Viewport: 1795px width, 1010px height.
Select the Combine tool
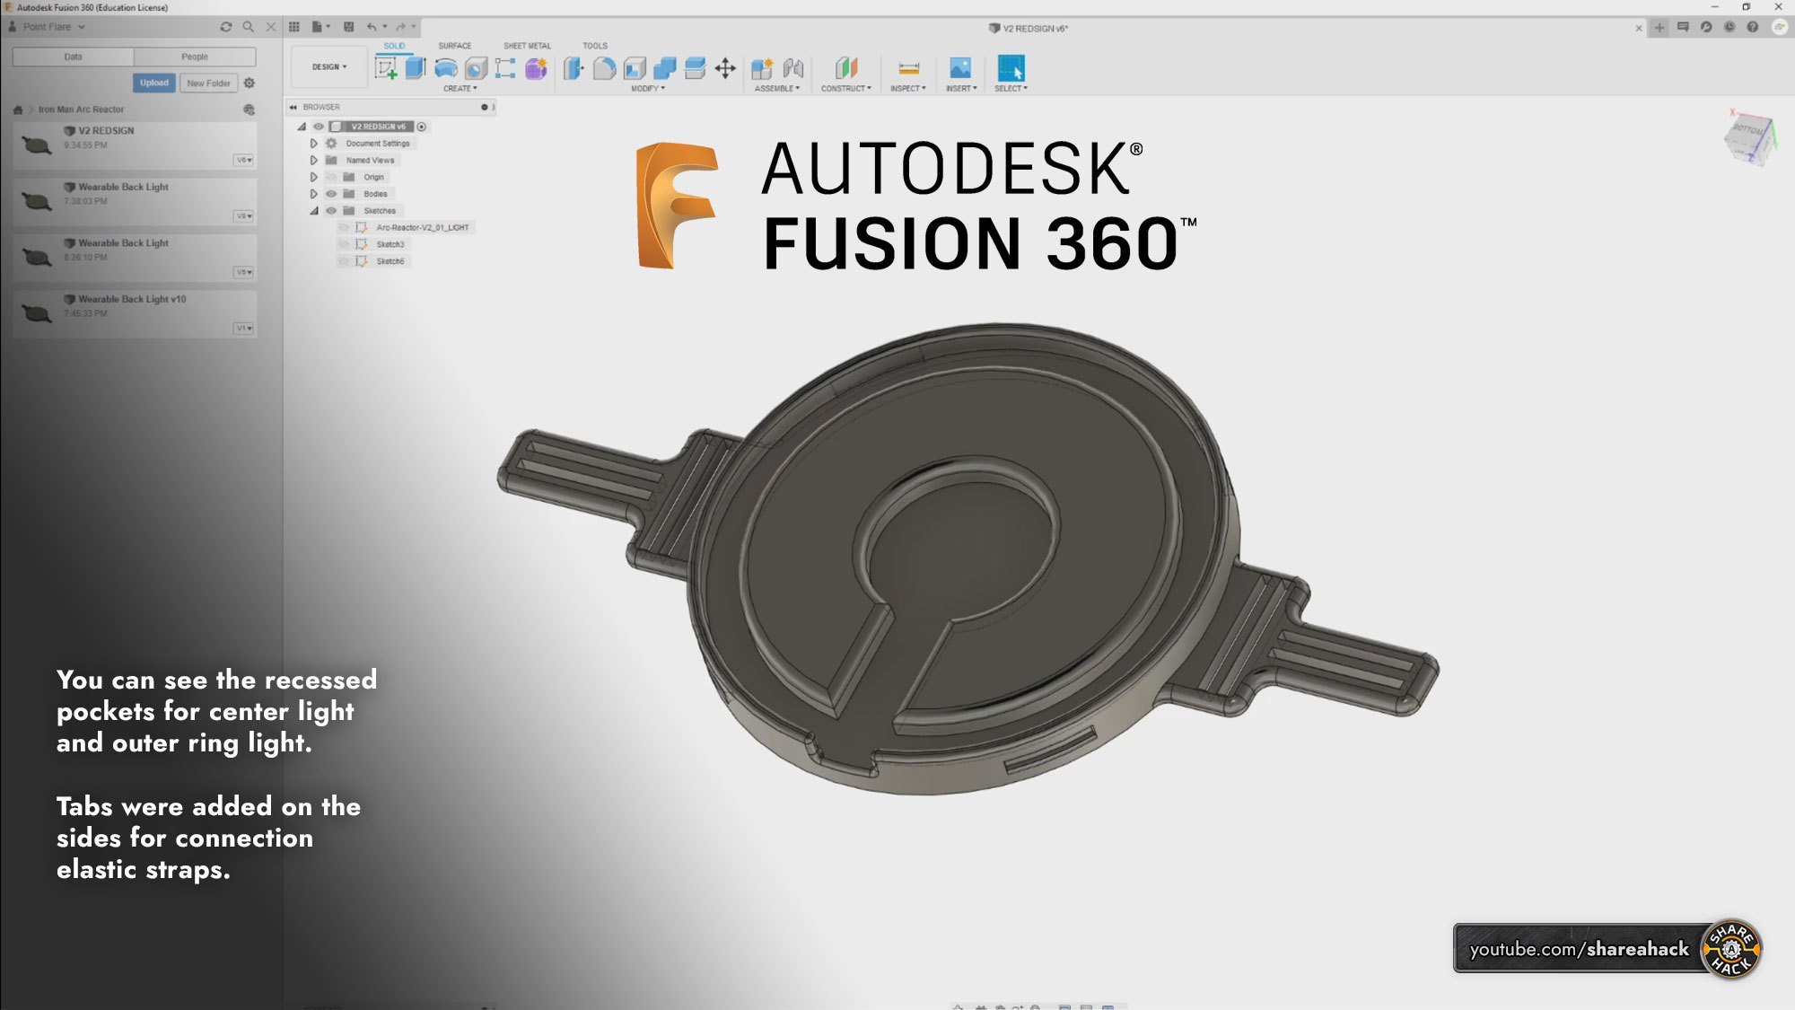tap(665, 68)
